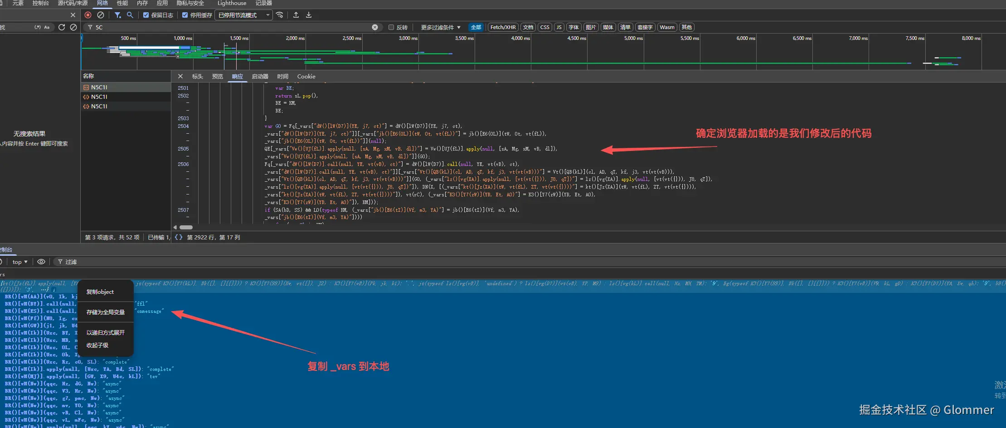Expand the 更多过滤条件 dropdown
The width and height of the screenshot is (1006, 428).
440,27
